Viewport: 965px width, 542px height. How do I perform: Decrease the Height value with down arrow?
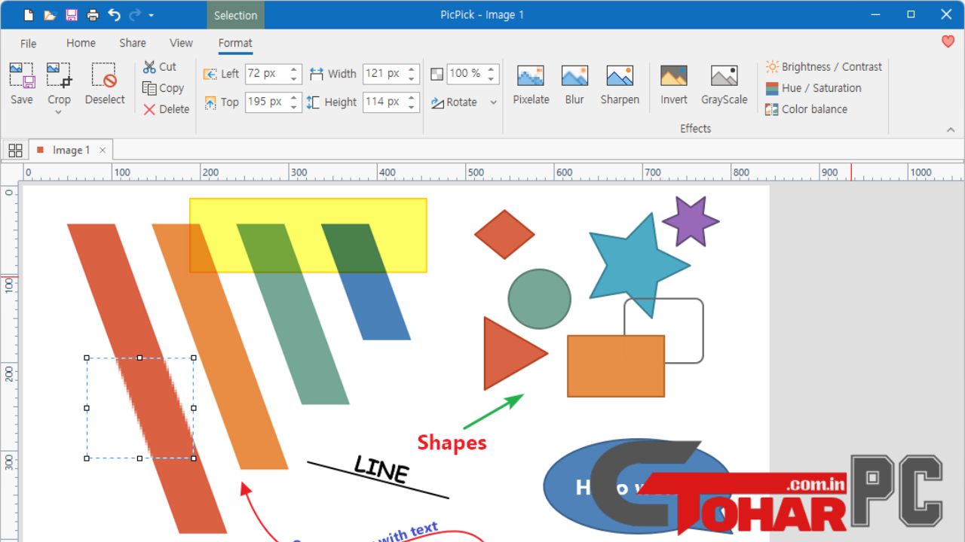(x=412, y=106)
